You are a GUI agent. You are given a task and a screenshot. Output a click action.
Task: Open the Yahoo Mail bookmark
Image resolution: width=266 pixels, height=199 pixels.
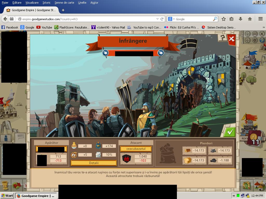point(108,27)
